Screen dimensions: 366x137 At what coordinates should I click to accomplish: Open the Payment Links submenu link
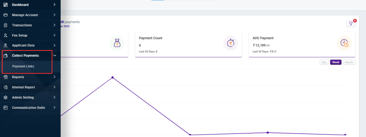(23, 66)
